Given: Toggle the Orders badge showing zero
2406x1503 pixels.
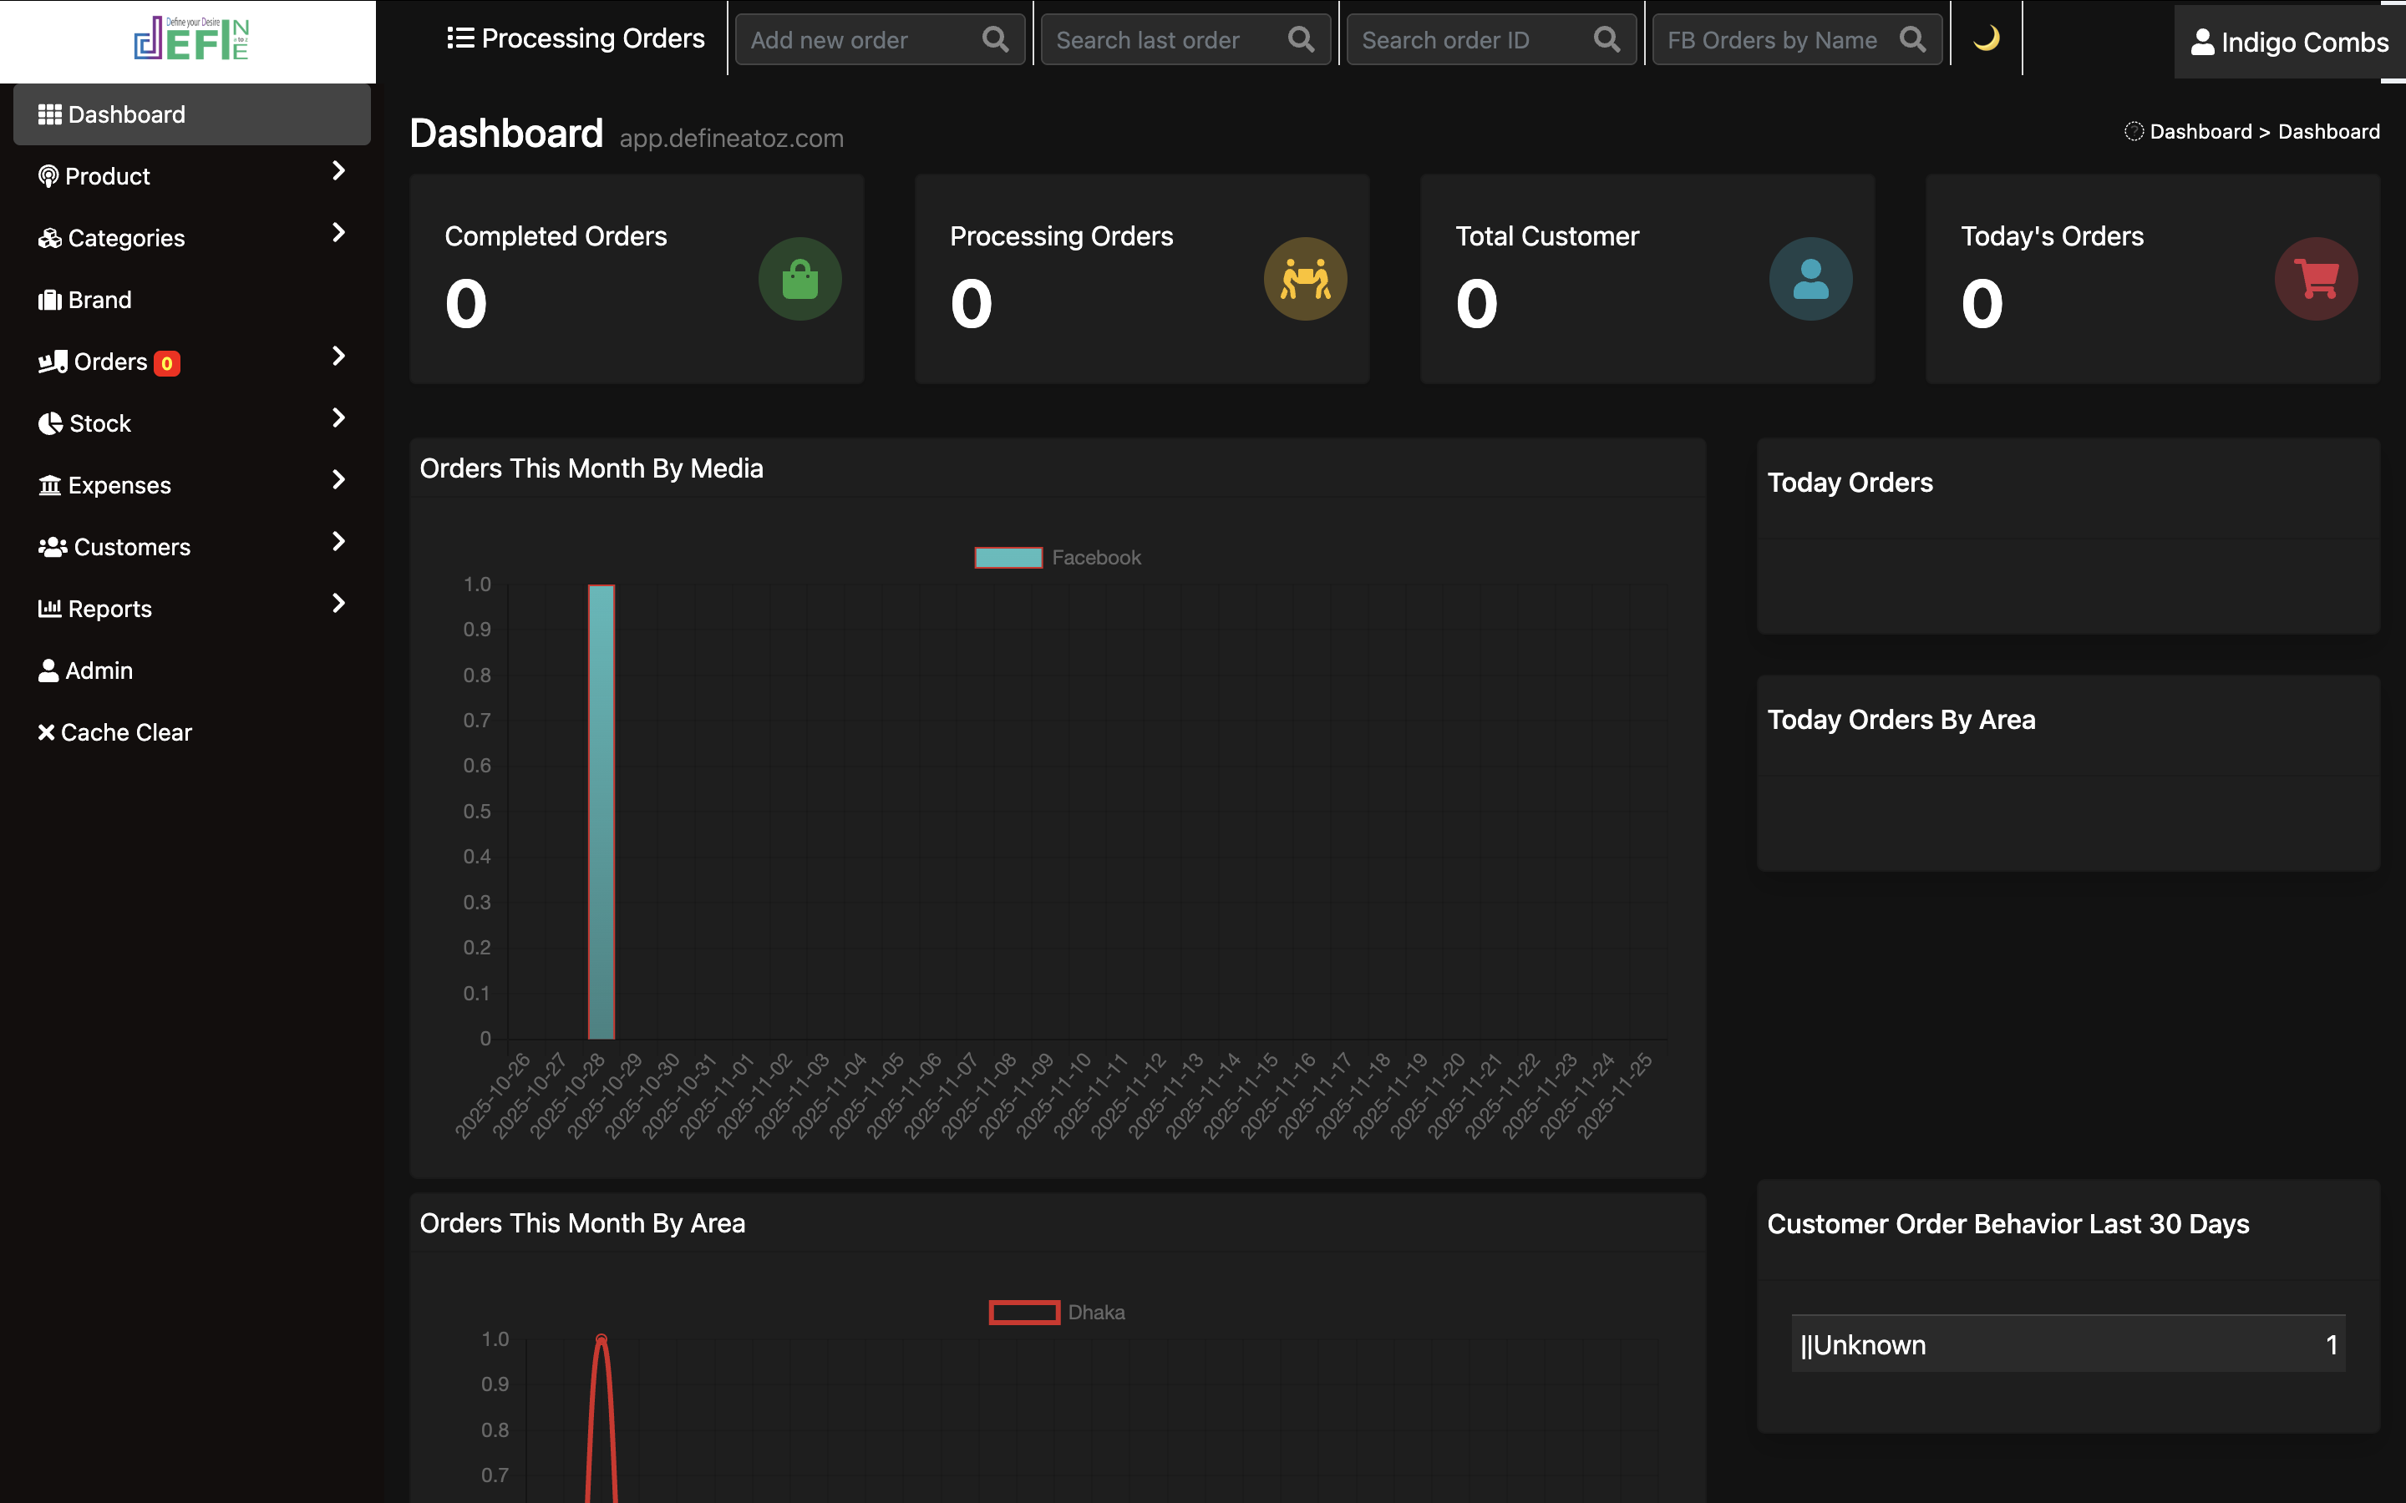Looking at the screenshot, I should coord(166,362).
